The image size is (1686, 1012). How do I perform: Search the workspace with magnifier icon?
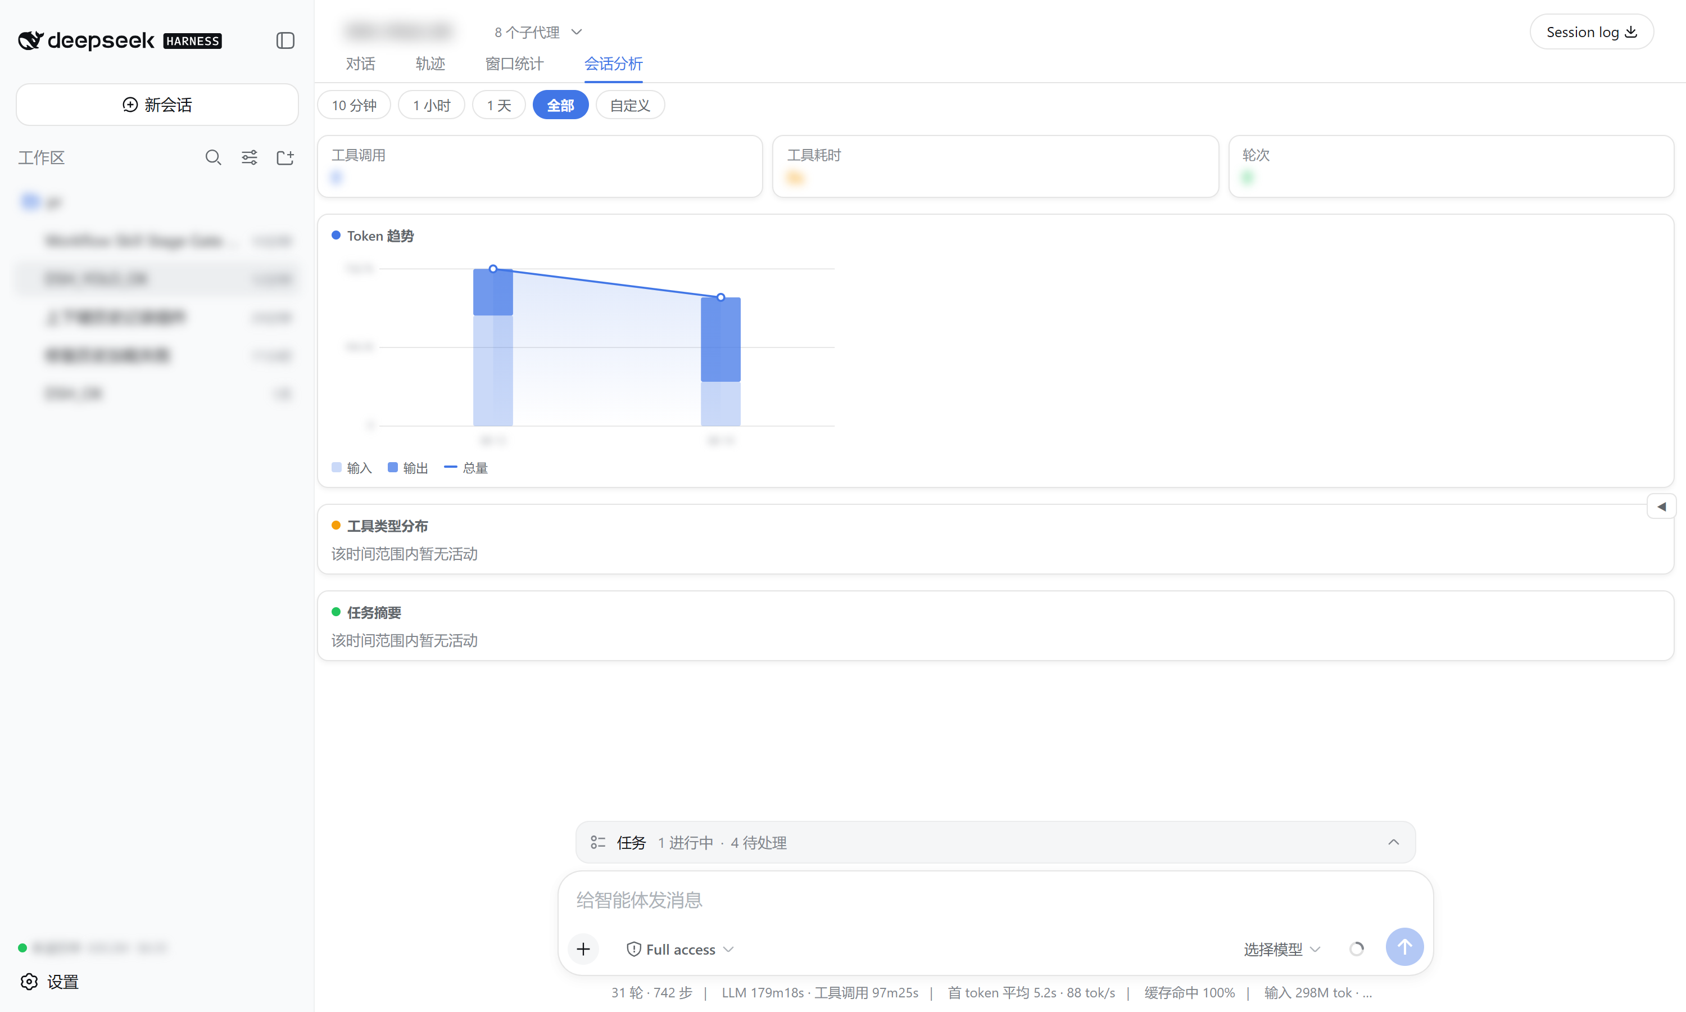click(214, 157)
